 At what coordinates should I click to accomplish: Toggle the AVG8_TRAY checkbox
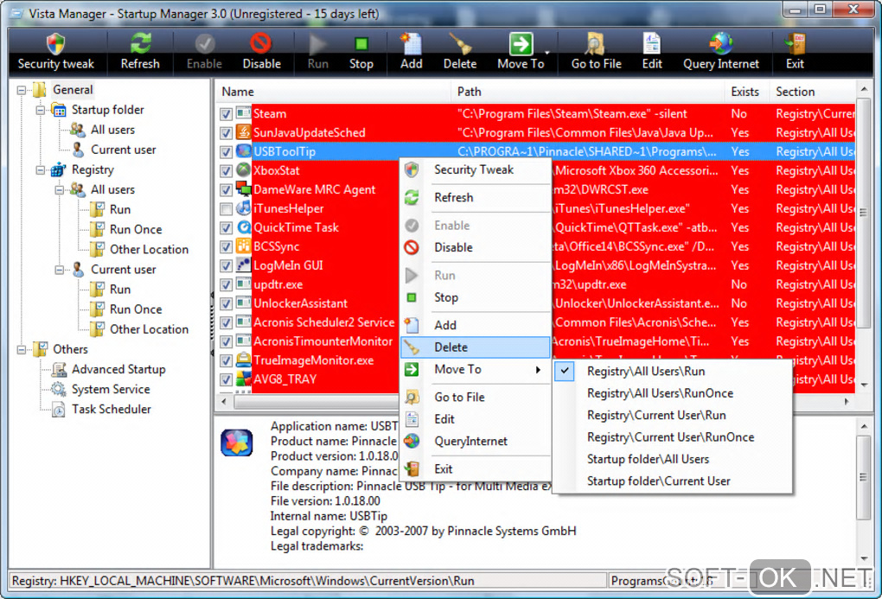click(227, 379)
